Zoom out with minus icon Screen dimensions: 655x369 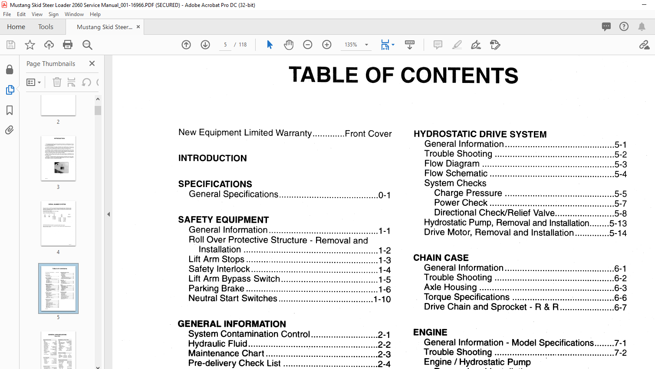tap(308, 45)
